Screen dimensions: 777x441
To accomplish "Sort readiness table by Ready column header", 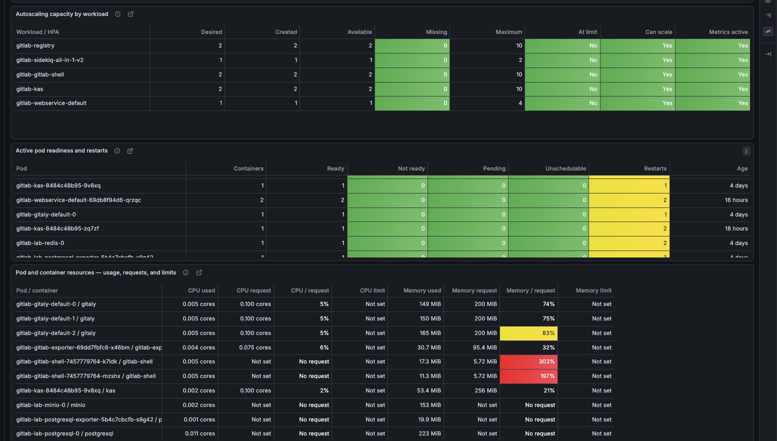I will (335, 168).
